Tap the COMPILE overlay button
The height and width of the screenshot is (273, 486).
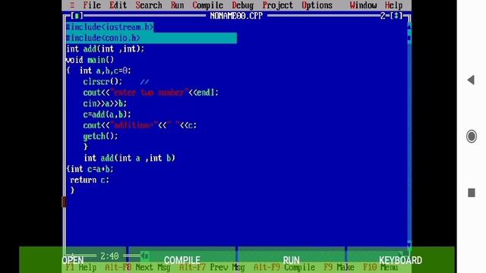click(182, 260)
